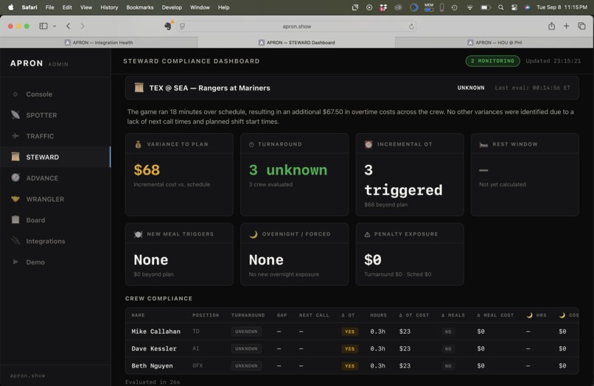594x386 pixels.
Task: Open the File menu
Action: point(49,7)
